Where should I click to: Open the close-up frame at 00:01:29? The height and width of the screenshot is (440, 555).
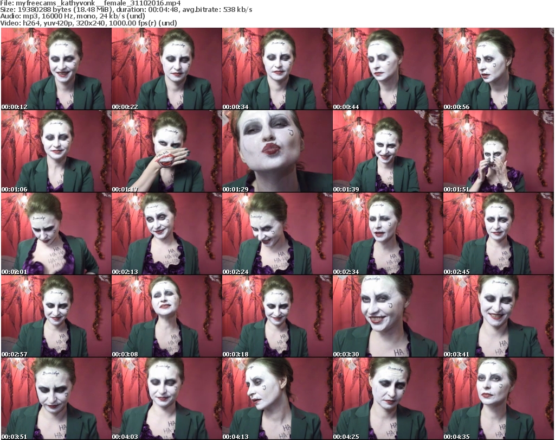pos(277,151)
